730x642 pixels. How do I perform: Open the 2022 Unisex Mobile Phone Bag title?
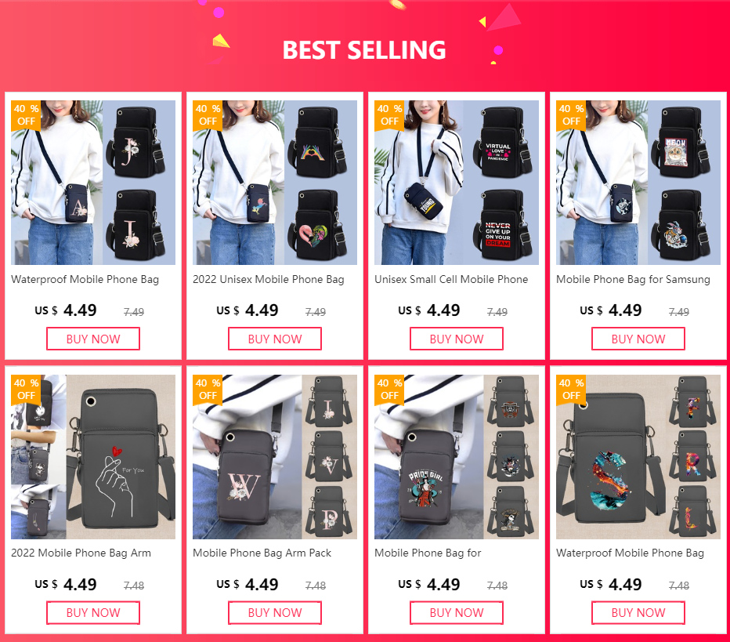269,280
